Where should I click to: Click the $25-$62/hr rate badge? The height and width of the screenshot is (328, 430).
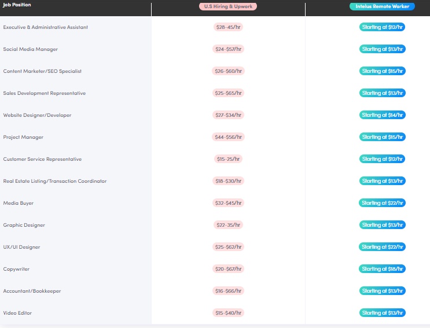click(x=228, y=246)
